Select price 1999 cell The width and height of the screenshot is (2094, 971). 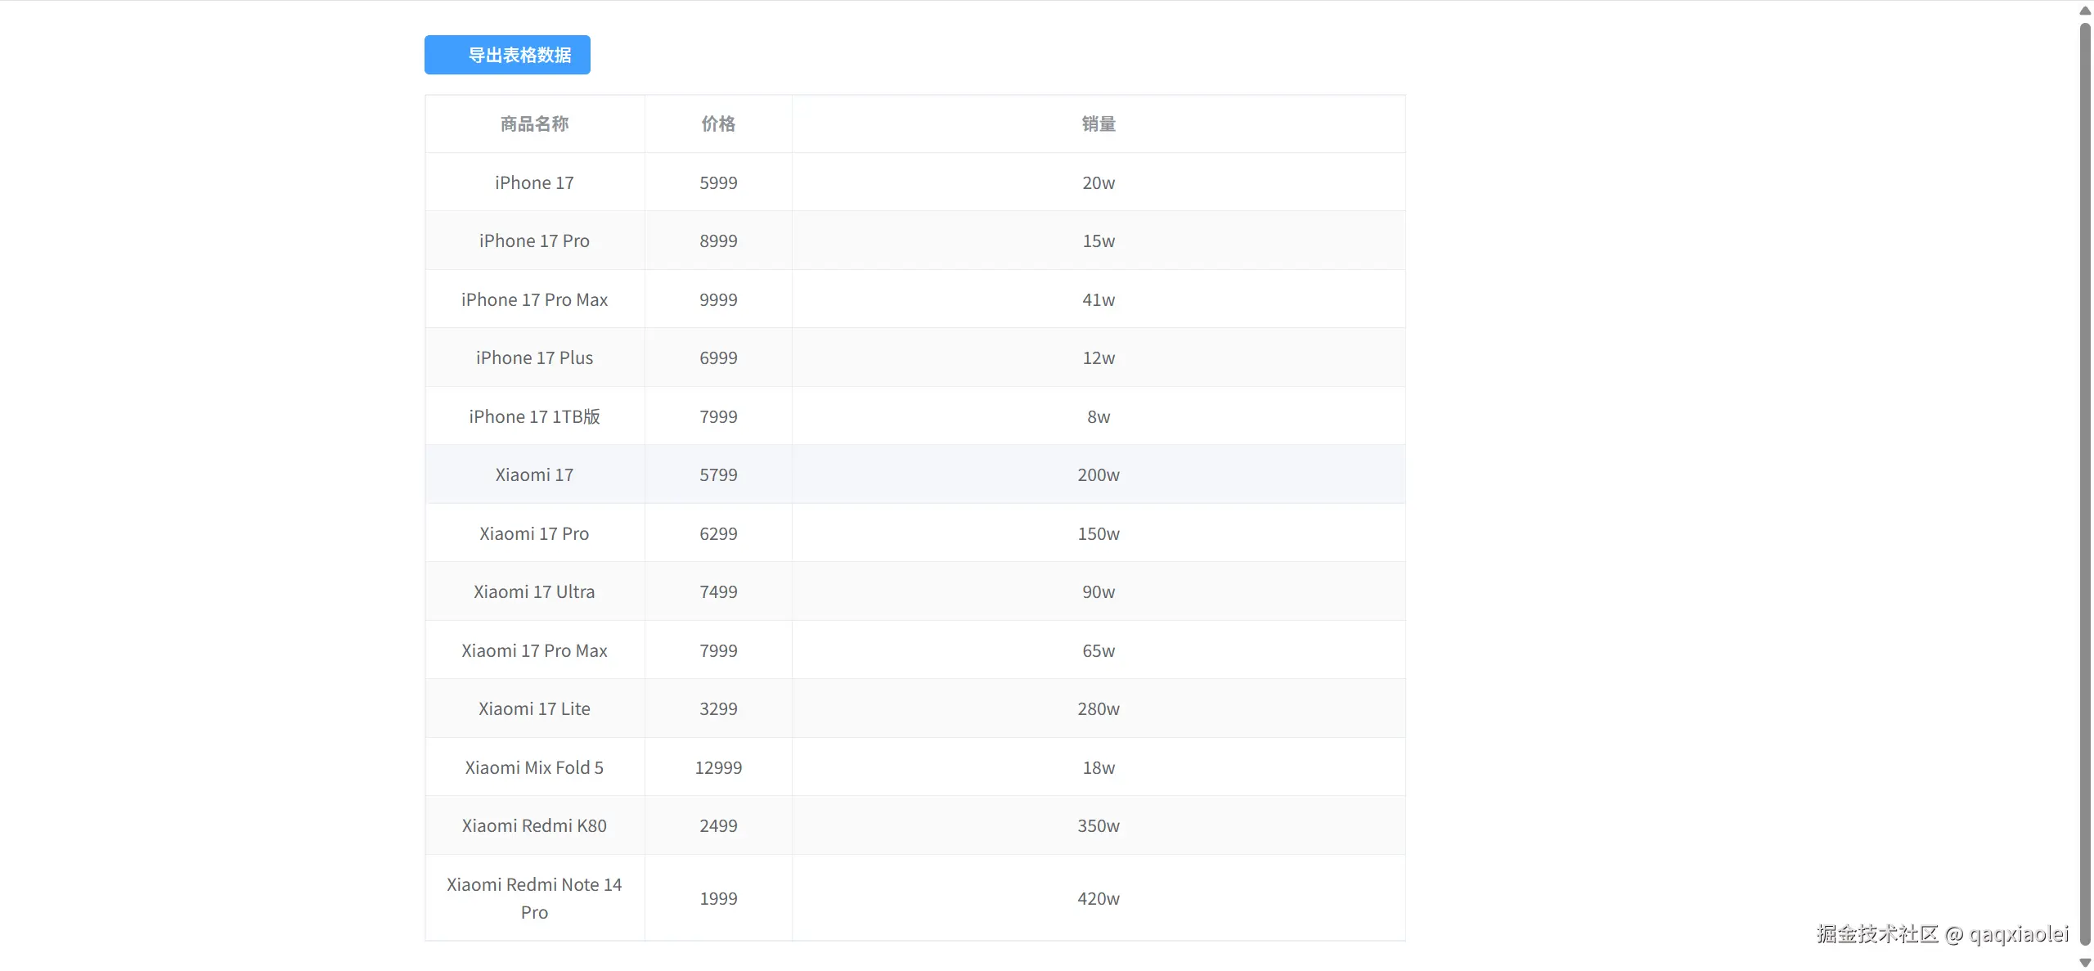tap(718, 898)
